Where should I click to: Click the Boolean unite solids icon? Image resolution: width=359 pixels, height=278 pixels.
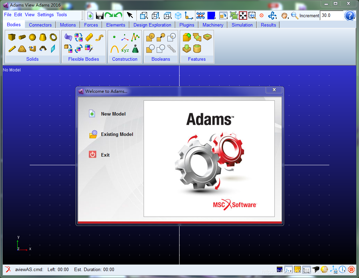click(151, 37)
